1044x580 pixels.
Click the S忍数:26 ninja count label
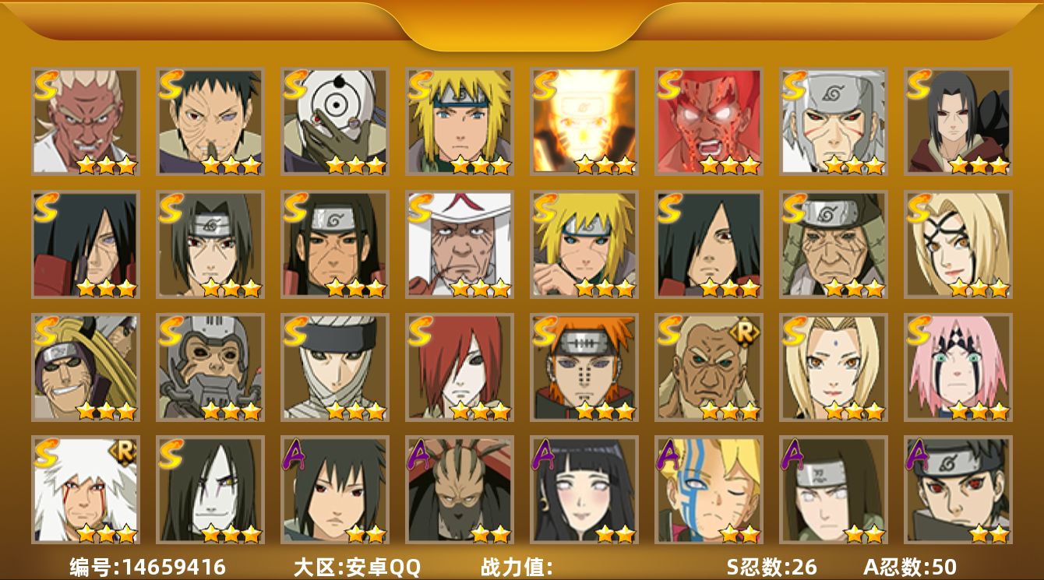click(772, 567)
